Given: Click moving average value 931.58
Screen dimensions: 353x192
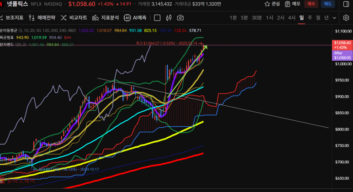Looking at the screenshot, I should click(135, 31).
